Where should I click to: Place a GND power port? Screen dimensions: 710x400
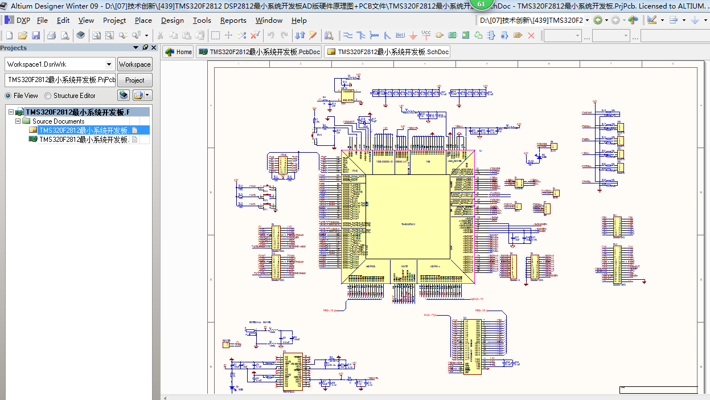click(x=413, y=35)
